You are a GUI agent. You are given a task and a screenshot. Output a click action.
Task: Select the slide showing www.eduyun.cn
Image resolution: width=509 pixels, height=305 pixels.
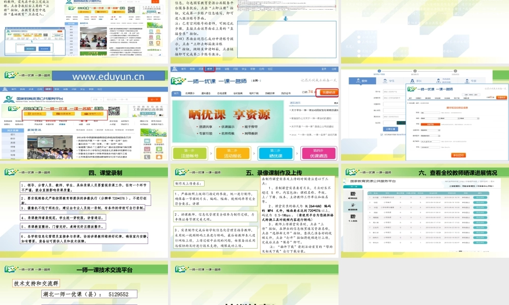[84, 113]
